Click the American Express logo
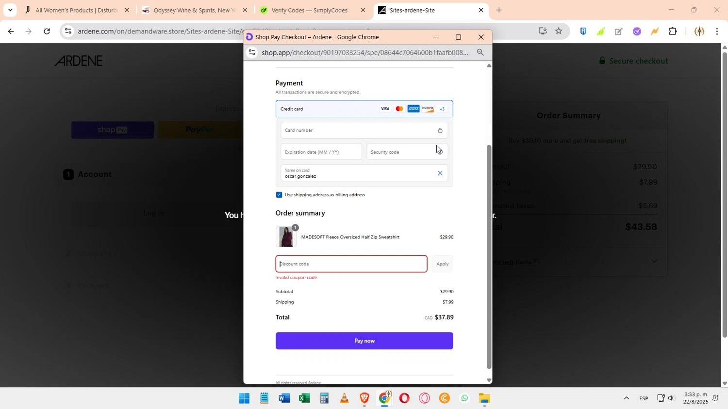The width and height of the screenshot is (728, 409). tap(414, 109)
